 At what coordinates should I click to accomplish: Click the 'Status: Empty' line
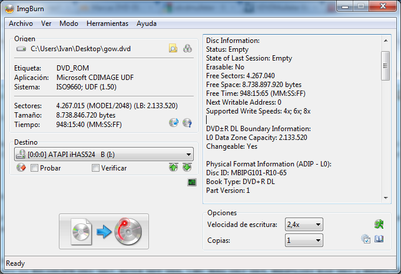[x=227, y=49]
